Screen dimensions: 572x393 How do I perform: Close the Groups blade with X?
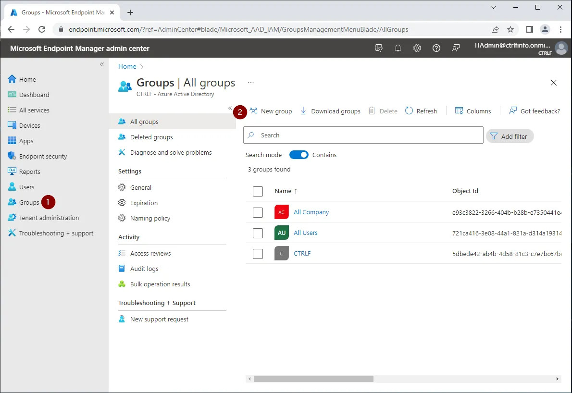[553, 83]
